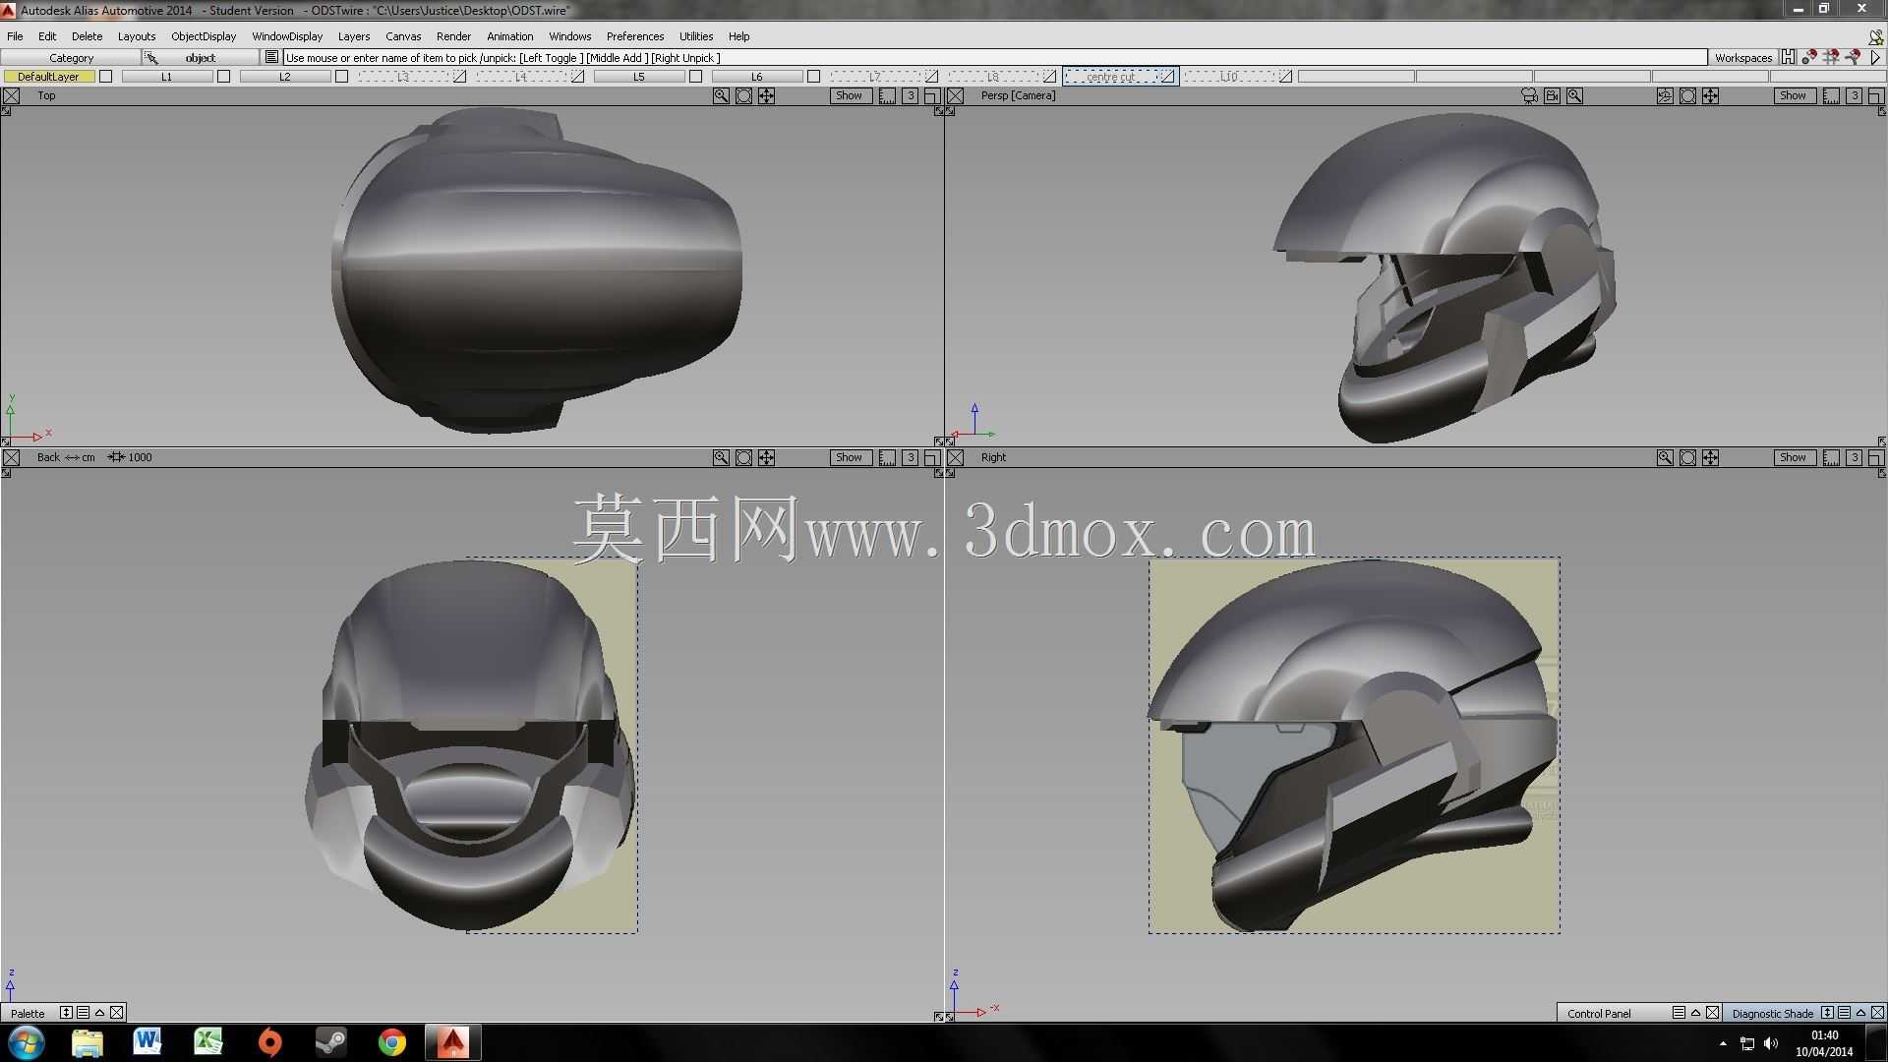Click the right arrow at end of prompt line
1888x1062 pixels.
pyautogui.click(x=1875, y=58)
